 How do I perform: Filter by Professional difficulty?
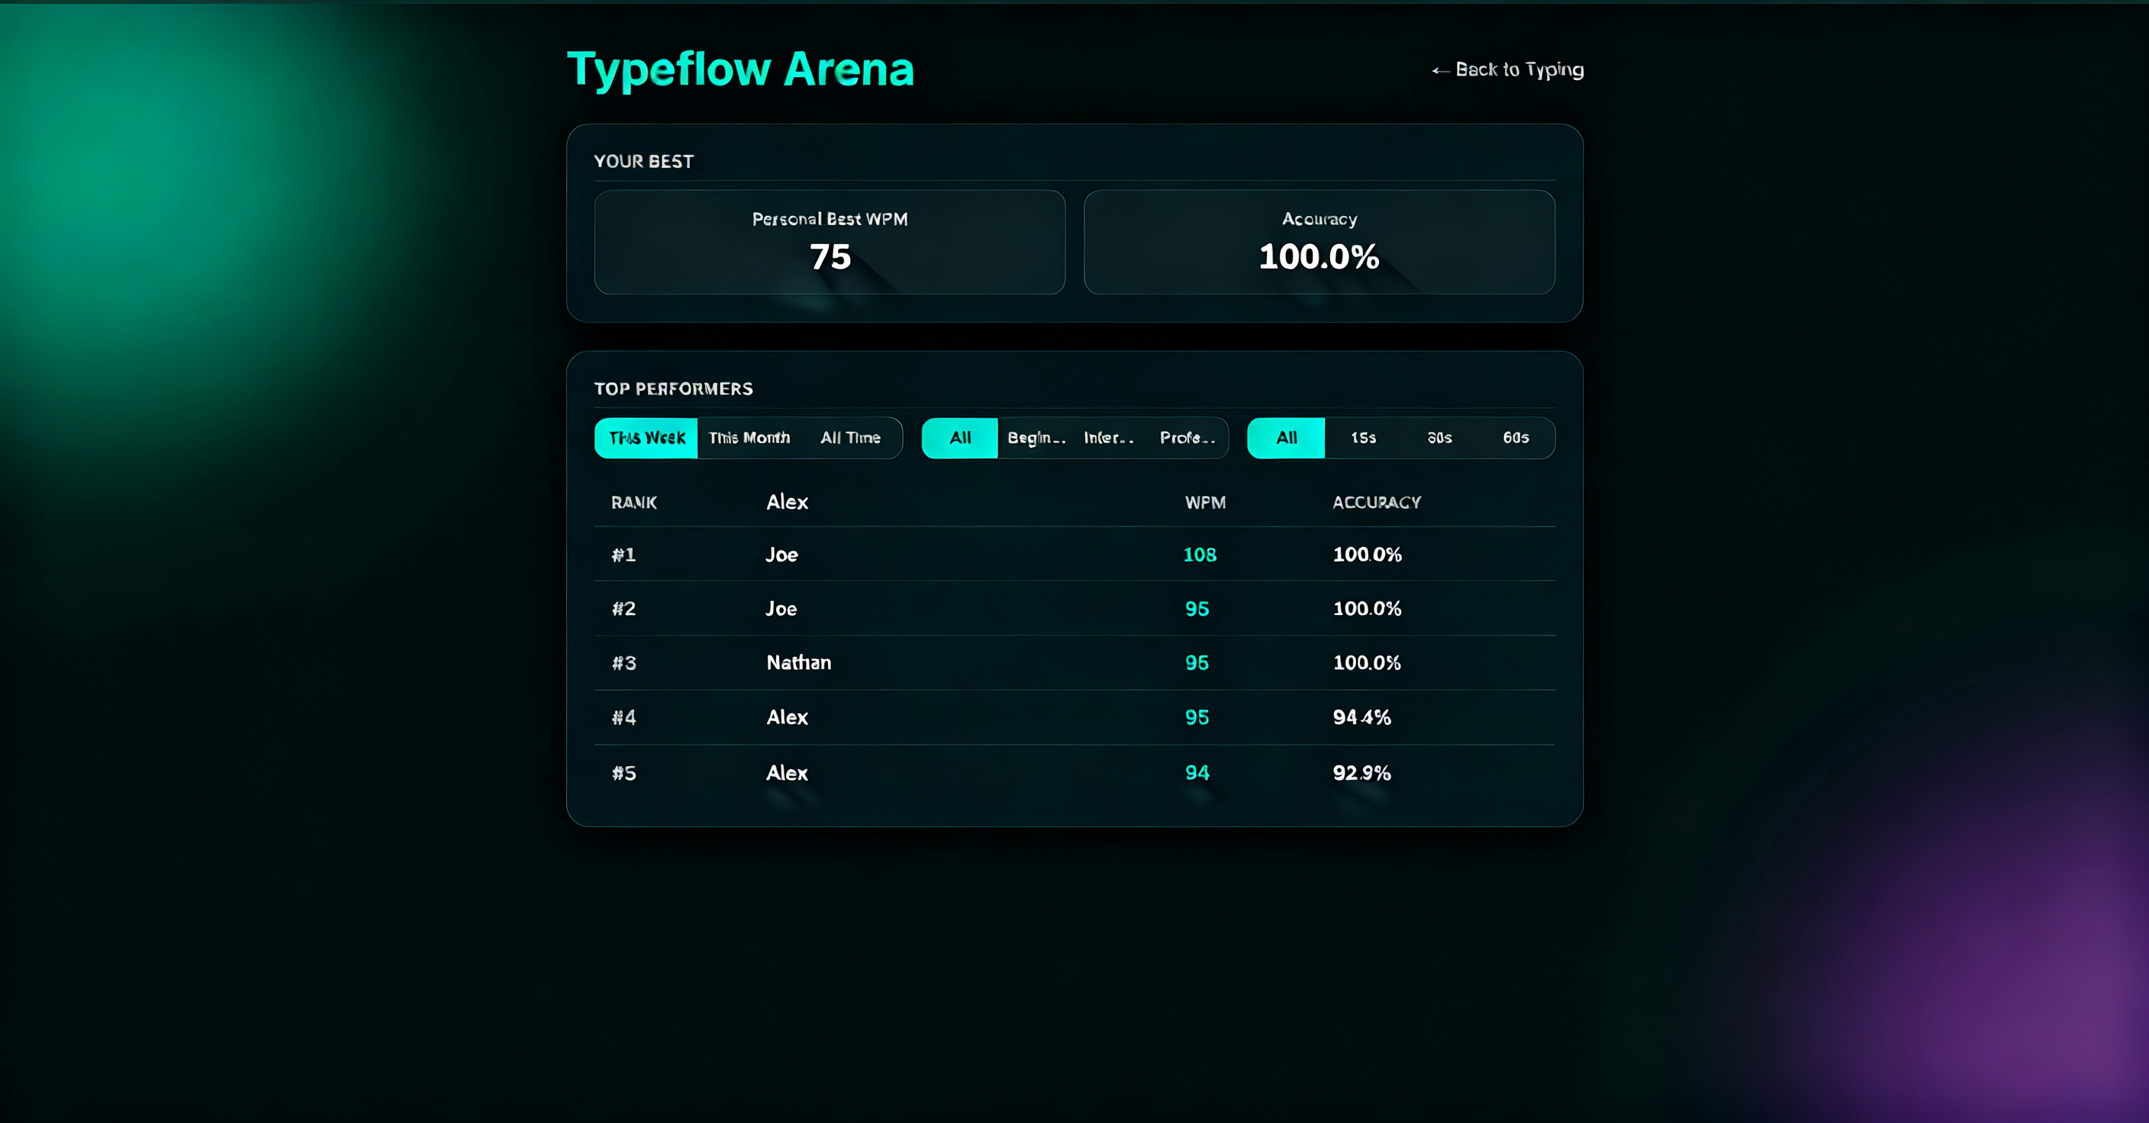[x=1187, y=438]
